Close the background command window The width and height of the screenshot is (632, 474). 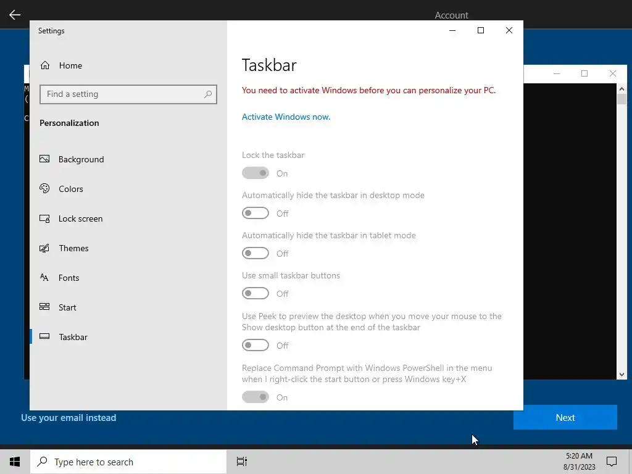(x=613, y=73)
